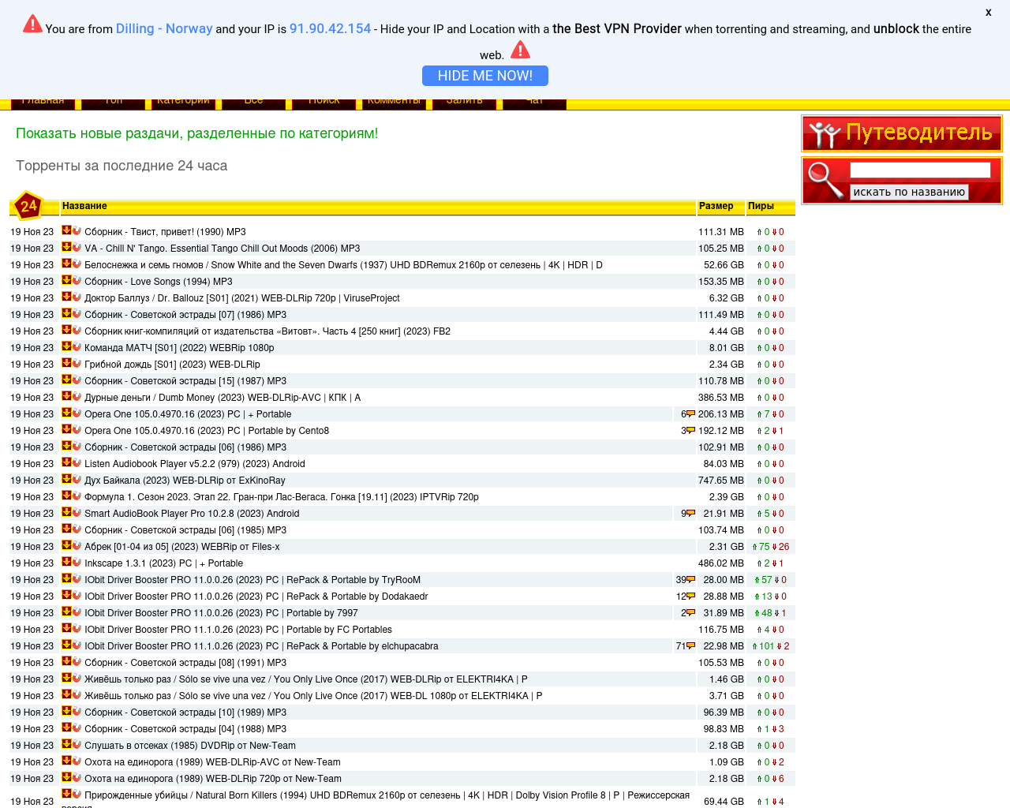Open 'Показать новые раздачи, разделенные по категориям!' link

coord(196,133)
